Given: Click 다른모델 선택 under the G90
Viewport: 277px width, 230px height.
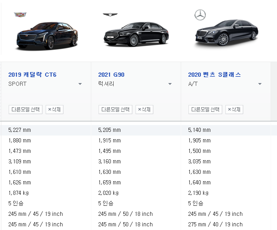Looking at the screenshot, I should click(x=115, y=110).
